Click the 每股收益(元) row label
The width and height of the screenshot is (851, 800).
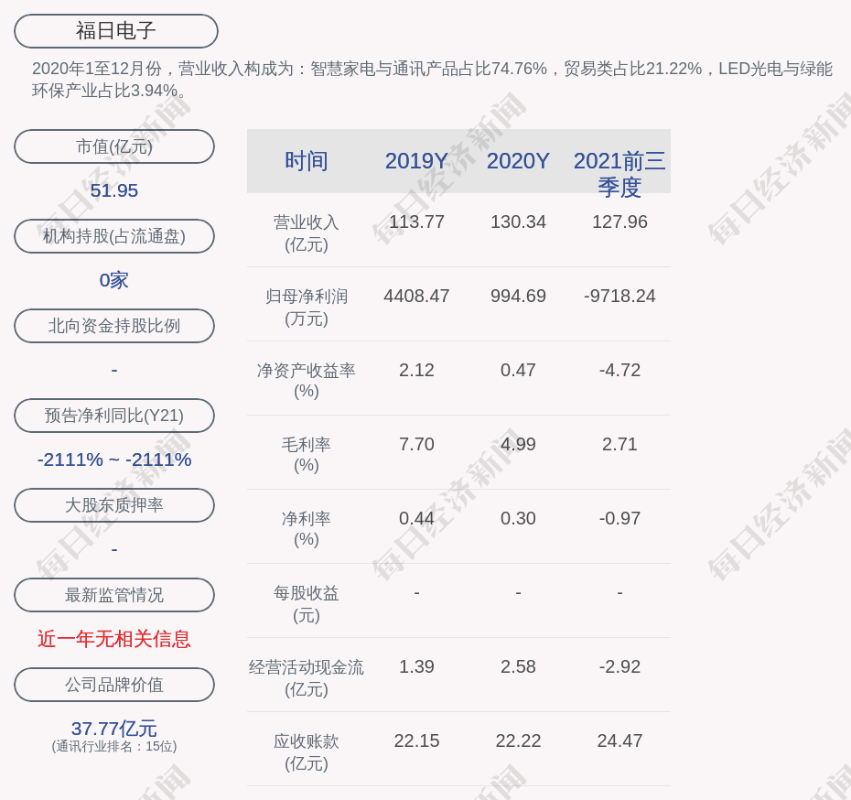coord(307,604)
